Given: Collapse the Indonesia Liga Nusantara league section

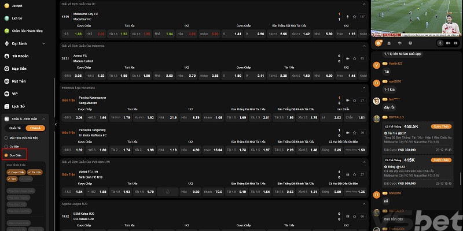Looking at the screenshot, I should [x=363, y=88].
